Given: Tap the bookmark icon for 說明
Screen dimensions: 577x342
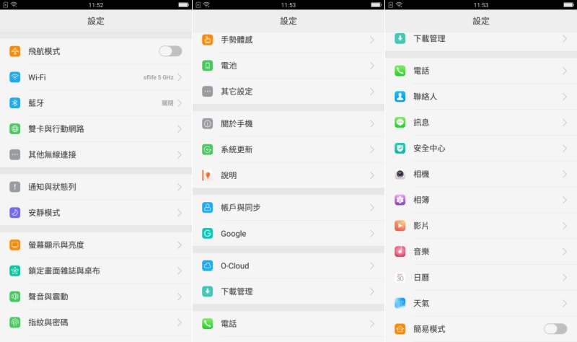Looking at the screenshot, I should coord(208,175).
